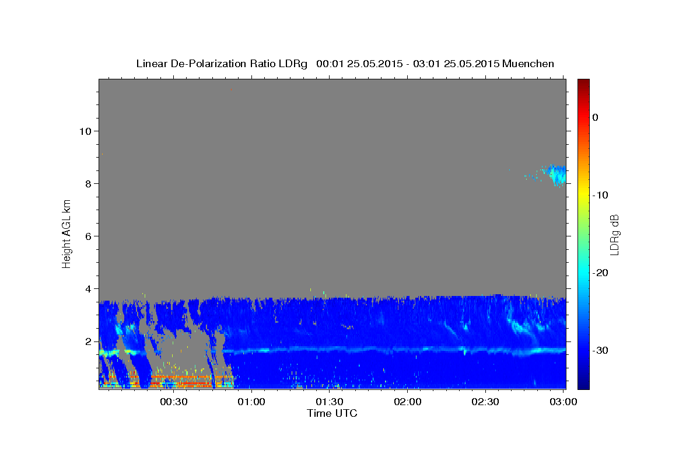The image size is (700, 467).
Task: Click the 'Time UTC' axis label
Action: 332,413
